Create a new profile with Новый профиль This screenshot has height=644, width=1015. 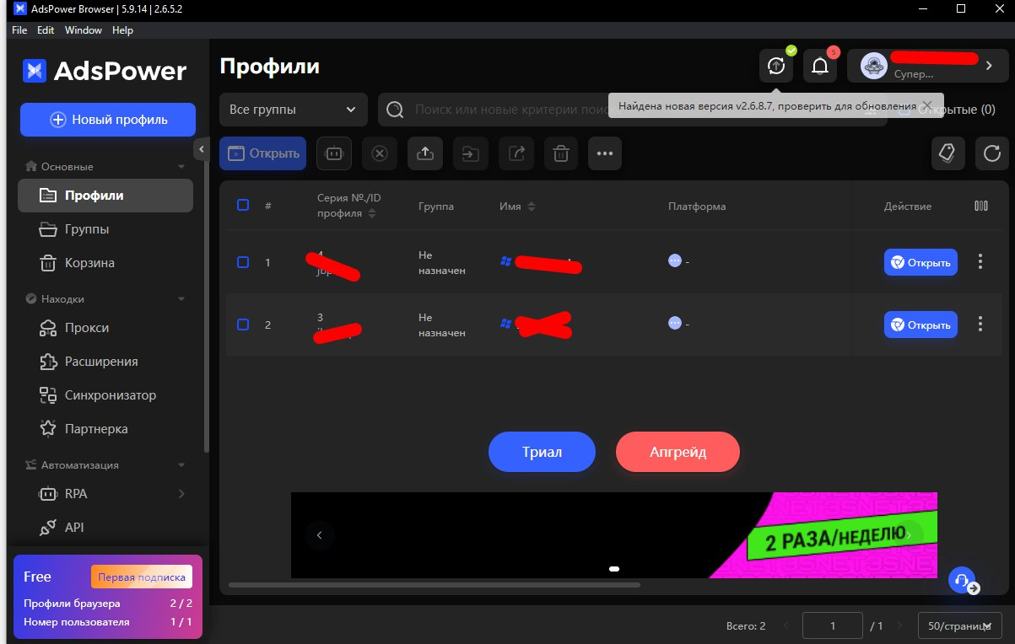tap(108, 120)
